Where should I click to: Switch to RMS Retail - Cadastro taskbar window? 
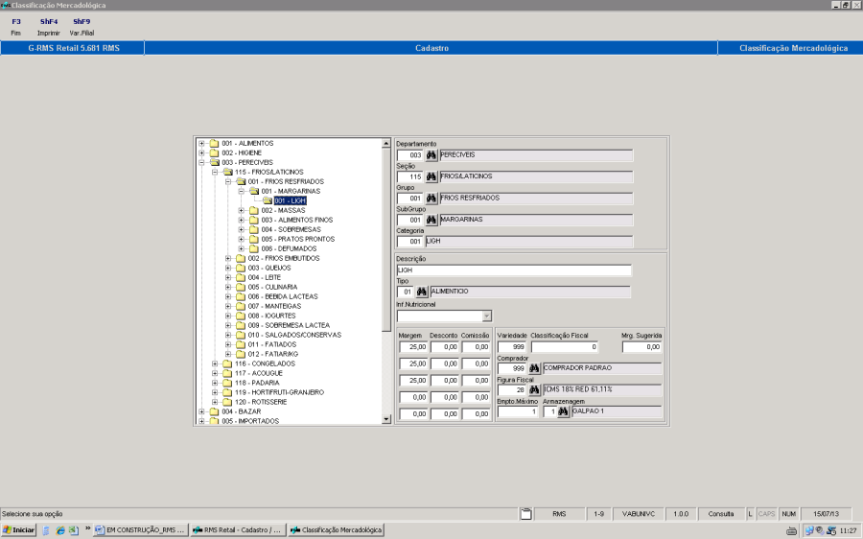click(x=238, y=530)
